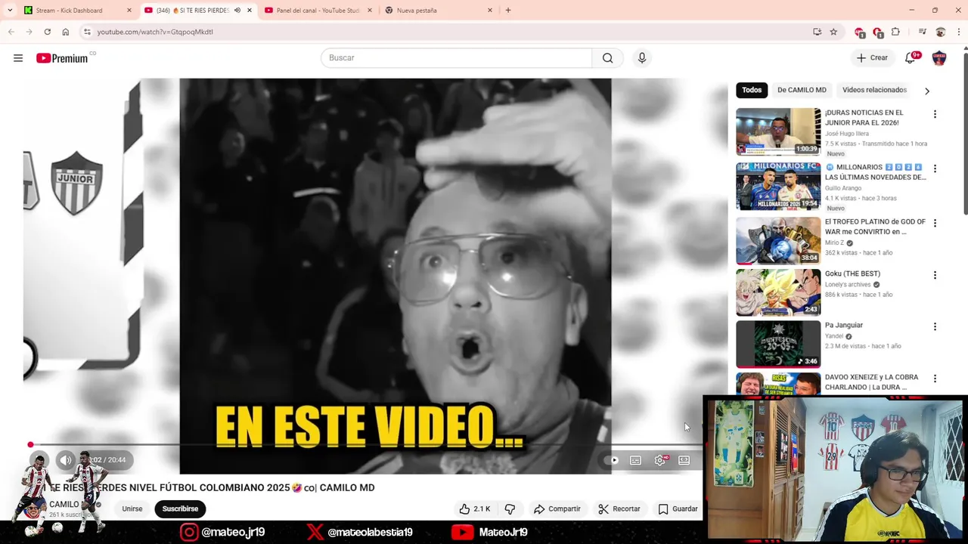Switch to theater mode in the player
The width and height of the screenshot is (968, 544).
684,460
